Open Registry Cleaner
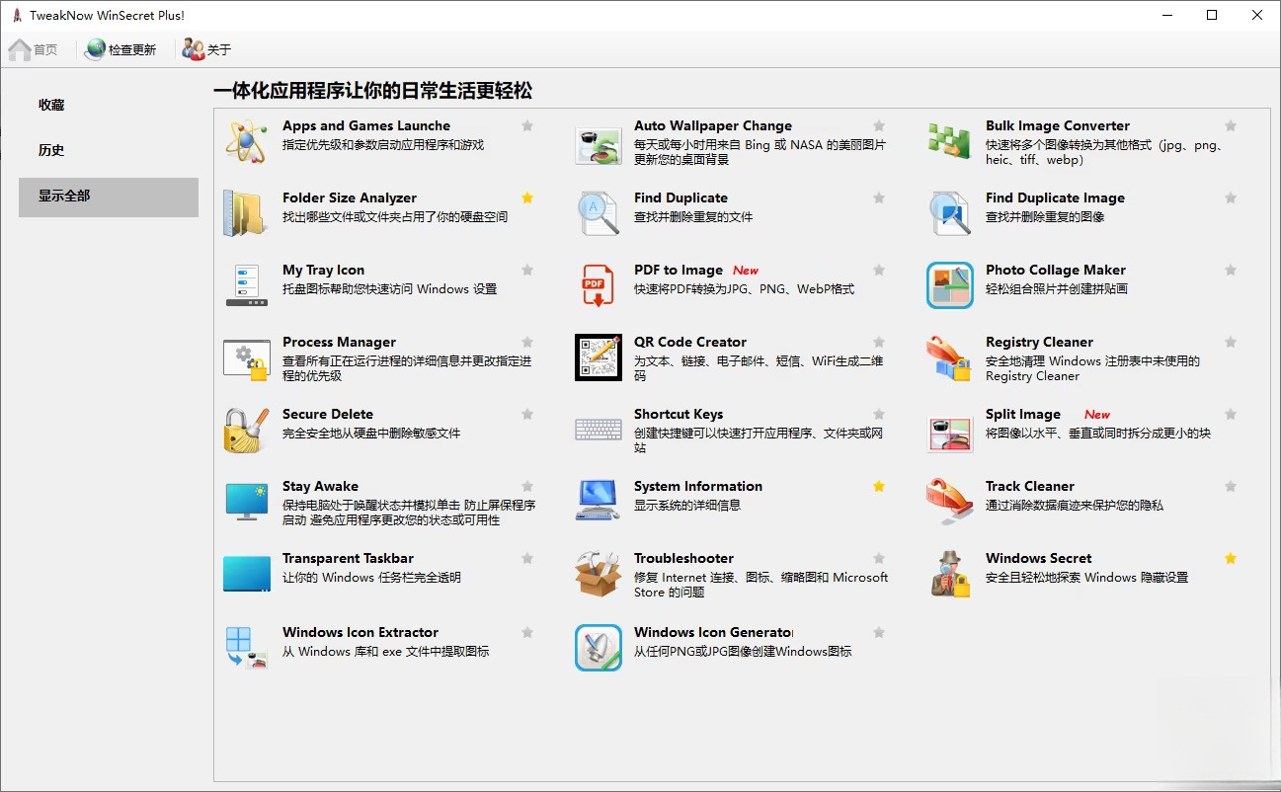The image size is (1281, 792). (x=1039, y=342)
